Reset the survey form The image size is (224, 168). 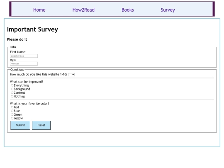tap(41, 125)
